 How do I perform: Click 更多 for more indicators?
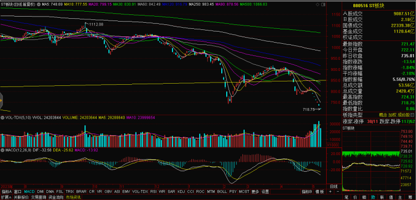coord(256,192)
